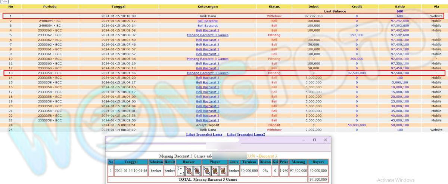Click Beli Baccarat link in row 2
Image resolution: width=448 pixels, height=184 pixels.
[x=208, y=21]
